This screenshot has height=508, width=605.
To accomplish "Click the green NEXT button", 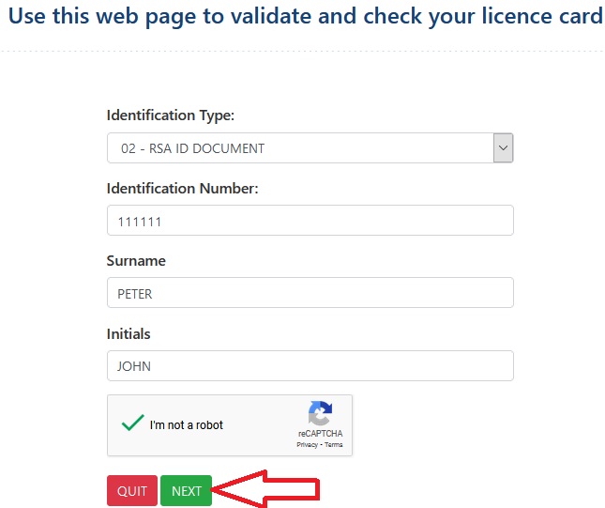I will pyautogui.click(x=186, y=491).
